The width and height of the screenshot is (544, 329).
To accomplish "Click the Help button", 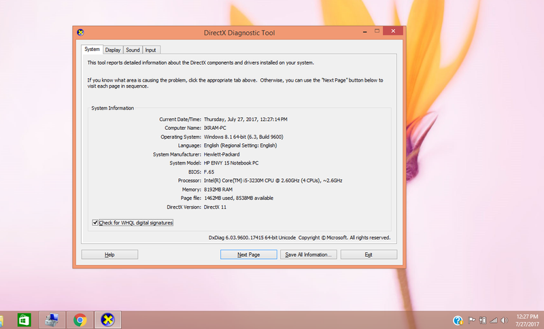I will [x=109, y=254].
